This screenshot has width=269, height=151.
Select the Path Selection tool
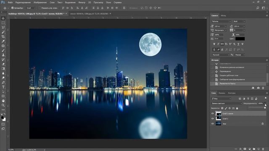[x=3, y=92]
